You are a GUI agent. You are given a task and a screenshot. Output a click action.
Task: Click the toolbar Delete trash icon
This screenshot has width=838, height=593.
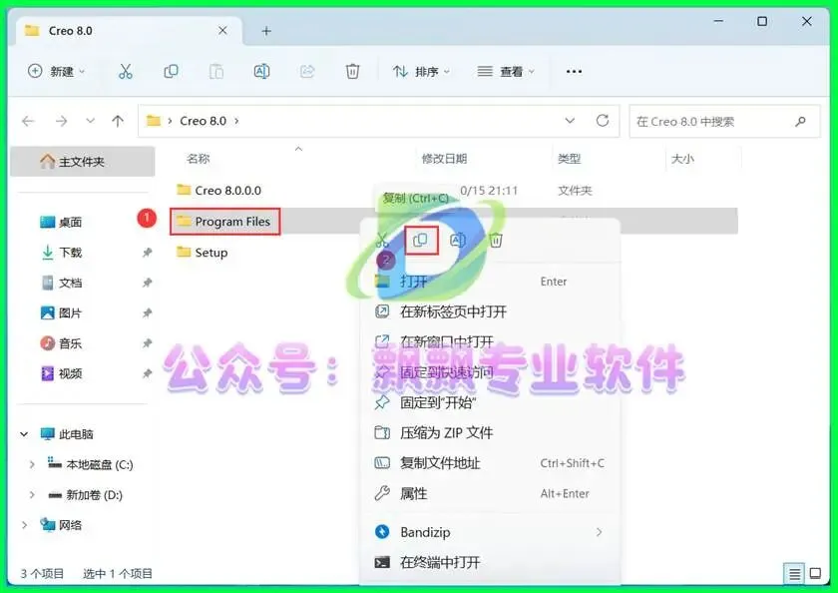(x=352, y=71)
